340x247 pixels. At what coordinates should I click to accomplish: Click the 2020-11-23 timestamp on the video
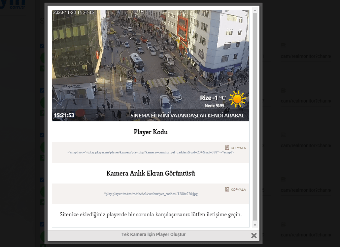coord(74,12)
